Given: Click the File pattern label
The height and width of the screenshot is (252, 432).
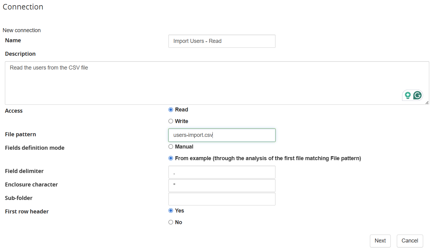Looking at the screenshot, I should click(x=20, y=134).
